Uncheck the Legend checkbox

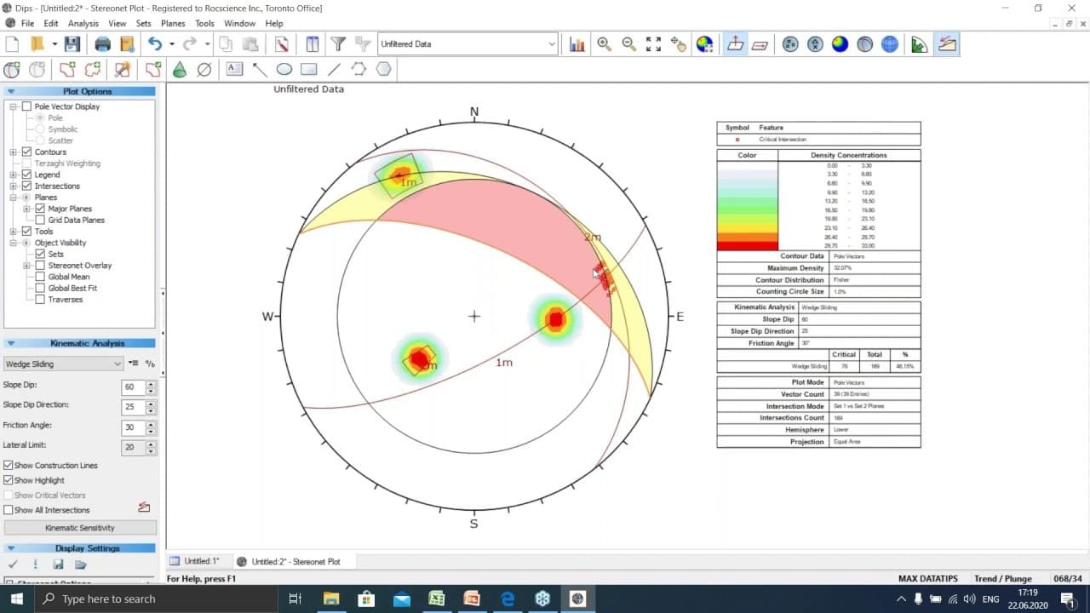26,175
